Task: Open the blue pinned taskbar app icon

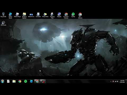Action: click(31, 81)
